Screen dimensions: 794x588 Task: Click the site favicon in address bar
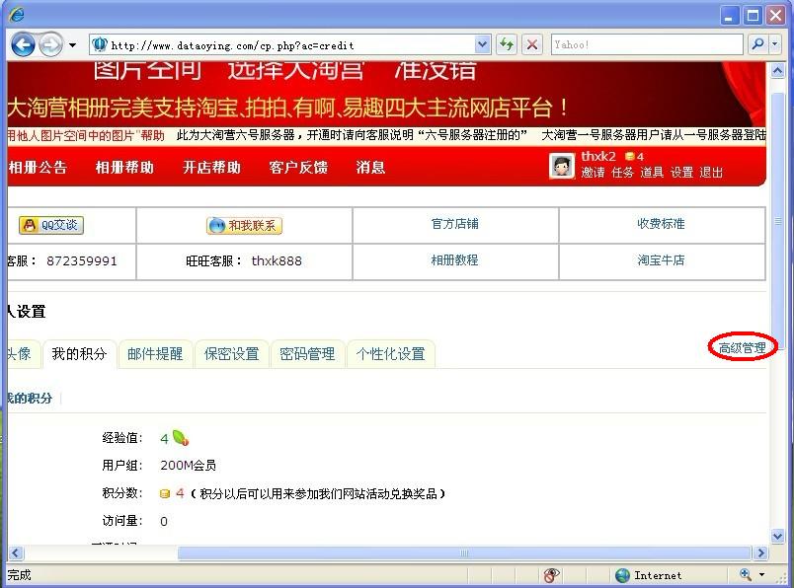(99, 44)
